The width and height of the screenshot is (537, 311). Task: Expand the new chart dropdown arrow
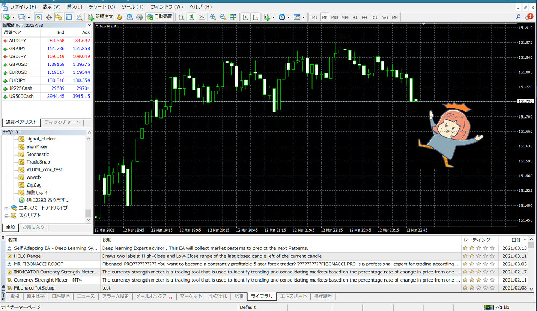click(x=14, y=18)
